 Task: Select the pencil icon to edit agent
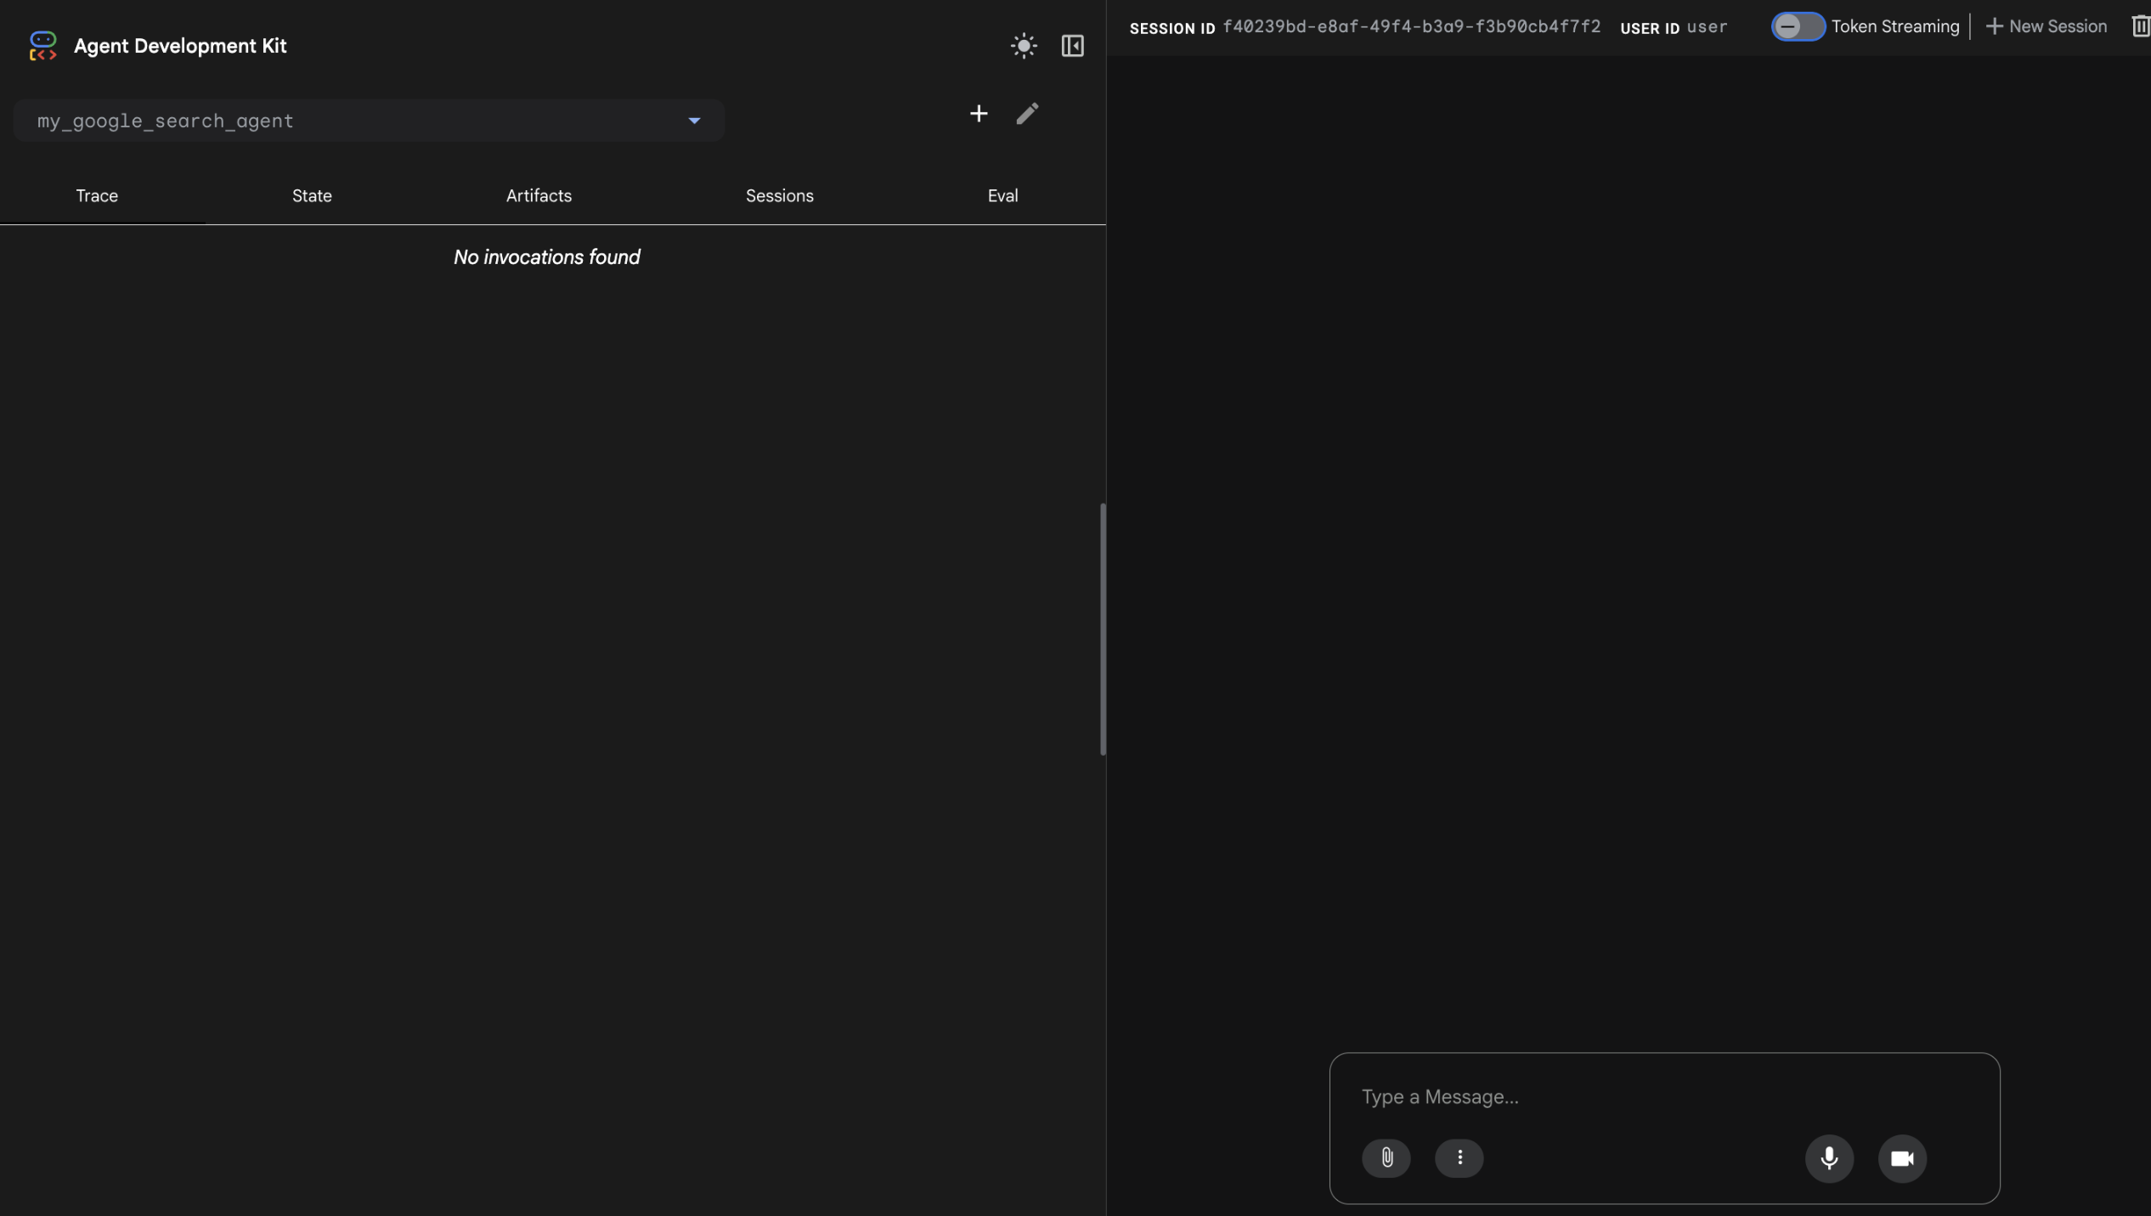point(1027,114)
